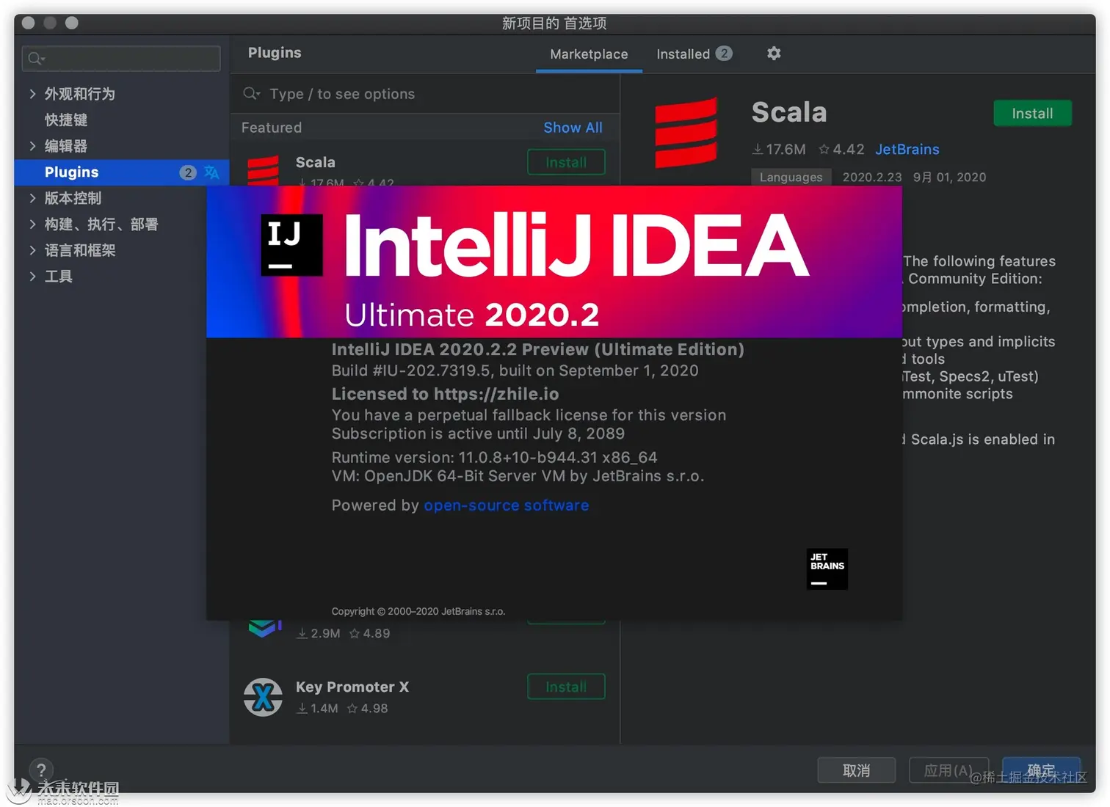Expand the 构建、执行、部署 section
The height and width of the screenshot is (807, 1110).
[x=32, y=224]
